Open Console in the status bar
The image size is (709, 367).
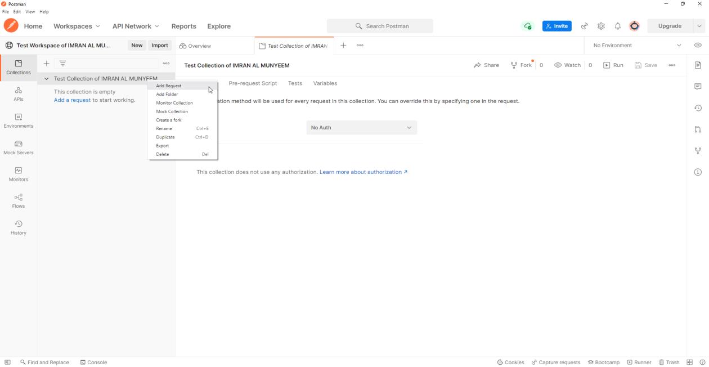click(x=93, y=362)
